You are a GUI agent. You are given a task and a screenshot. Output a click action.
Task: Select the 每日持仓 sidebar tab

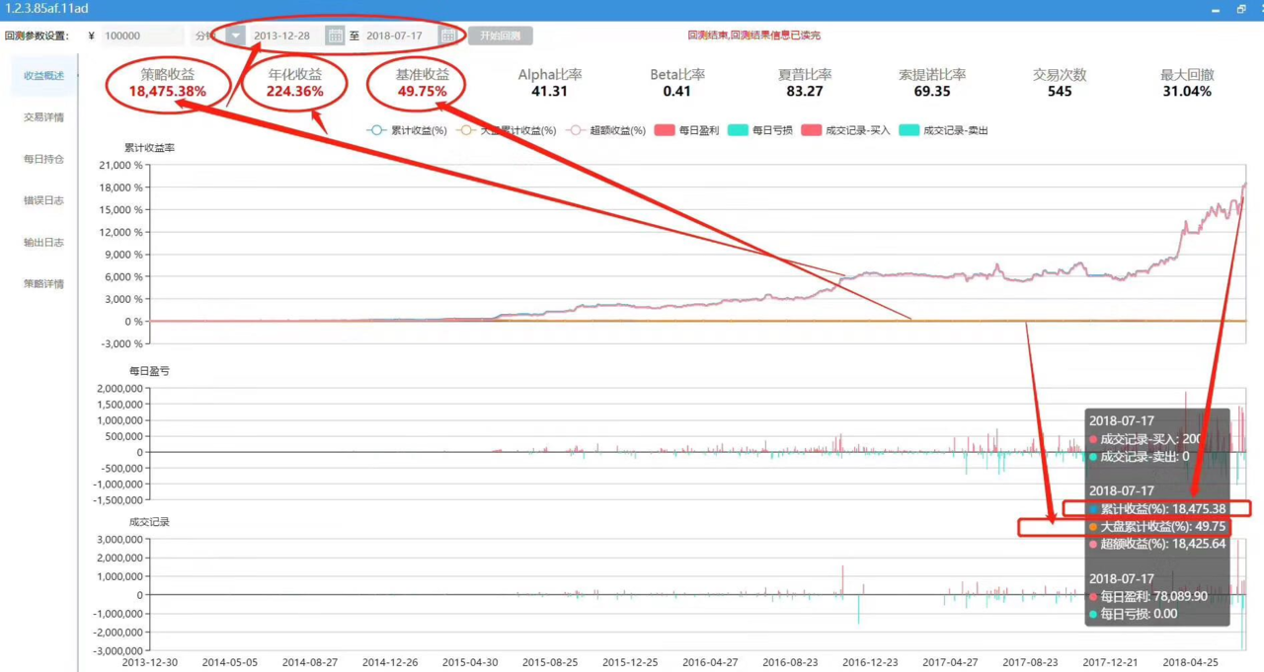[x=43, y=159]
